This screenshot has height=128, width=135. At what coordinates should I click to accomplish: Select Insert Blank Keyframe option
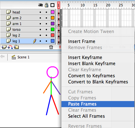[92, 64]
